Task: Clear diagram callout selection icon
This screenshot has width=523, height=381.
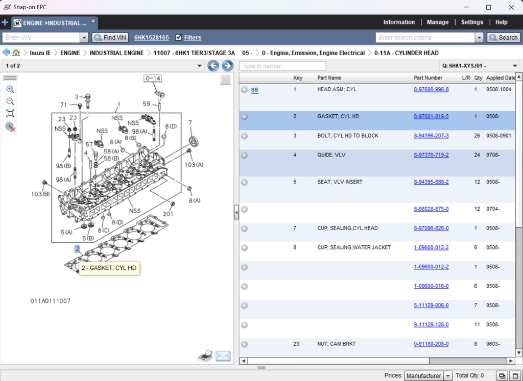Action: [x=10, y=127]
